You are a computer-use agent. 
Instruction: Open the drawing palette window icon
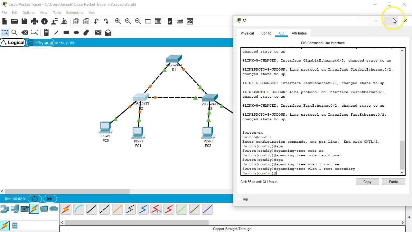pyautogui.click(x=148, y=21)
